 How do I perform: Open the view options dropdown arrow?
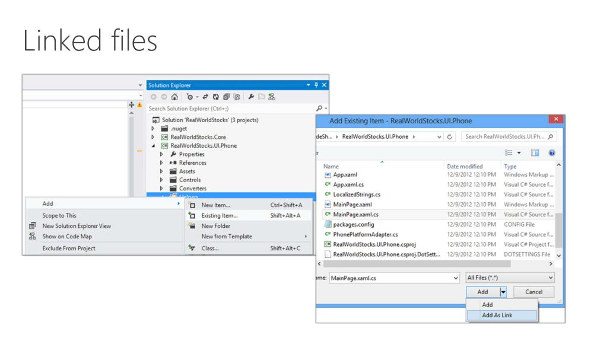coord(519,153)
